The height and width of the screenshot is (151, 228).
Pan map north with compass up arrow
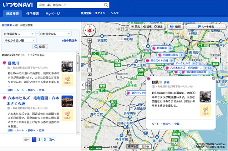click(x=90, y=26)
